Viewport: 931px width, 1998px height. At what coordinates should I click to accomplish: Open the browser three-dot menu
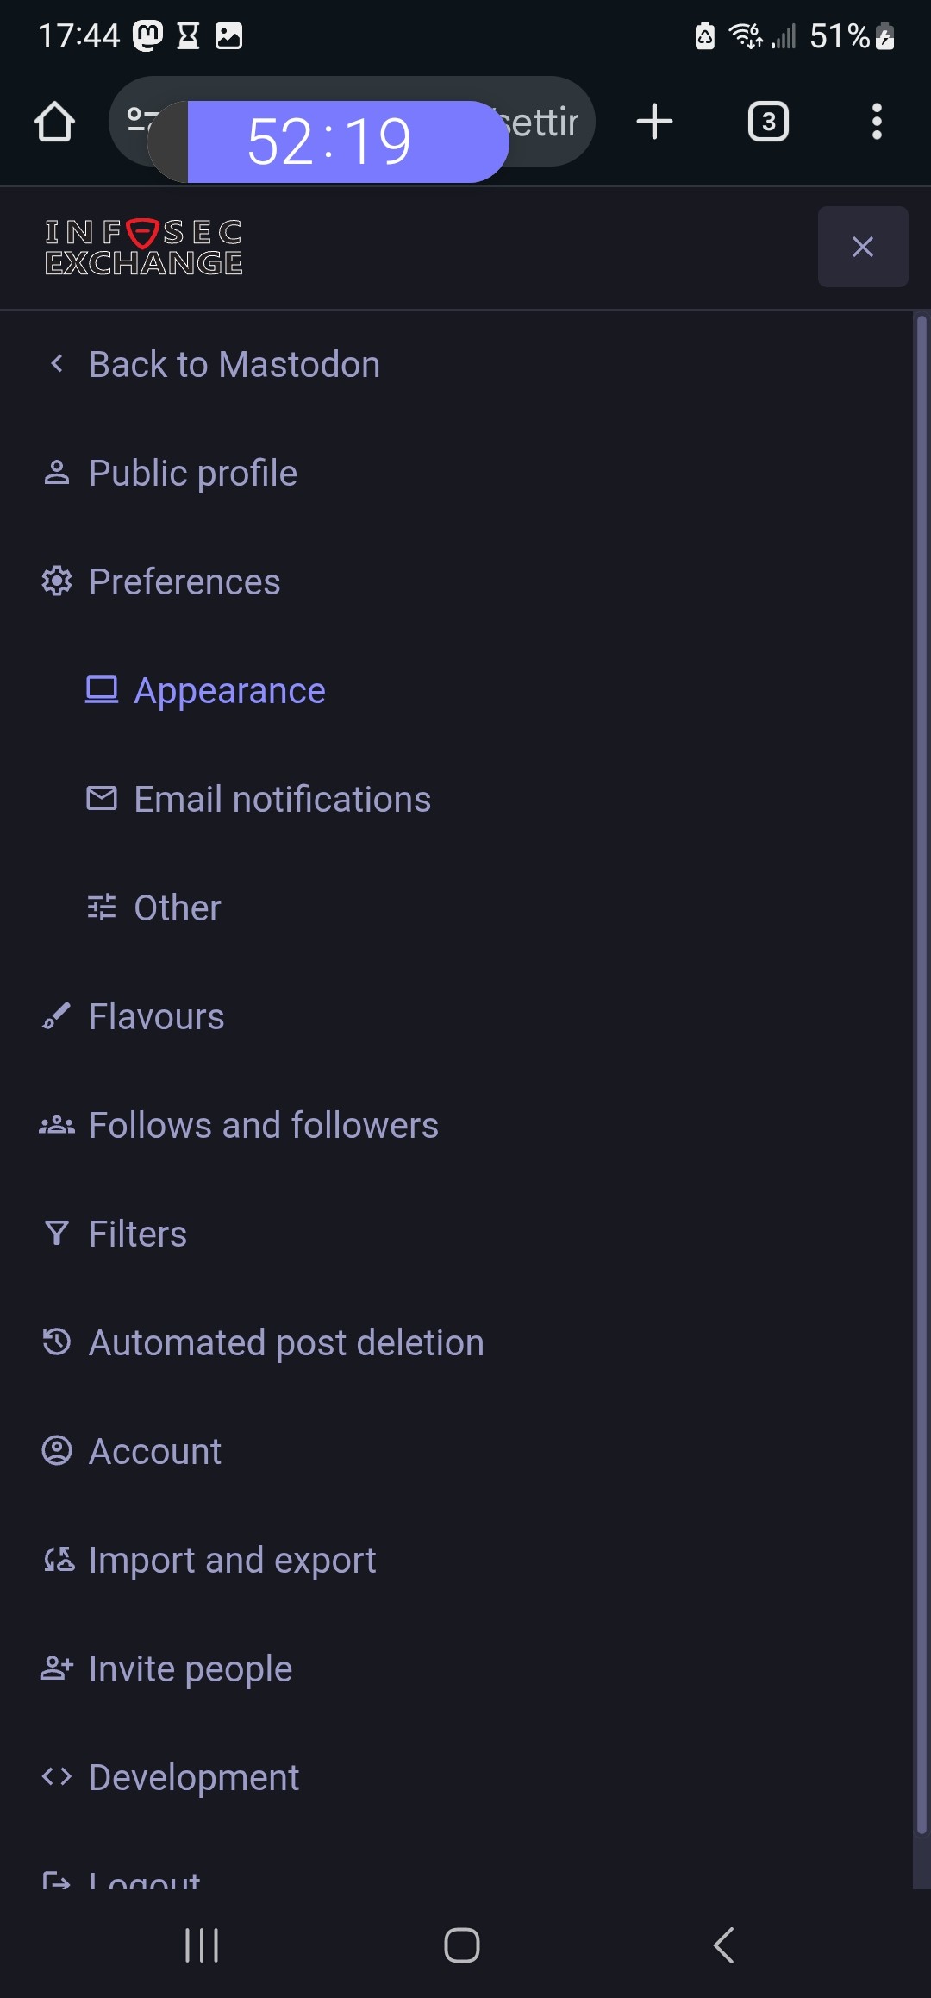click(x=877, y=122)
